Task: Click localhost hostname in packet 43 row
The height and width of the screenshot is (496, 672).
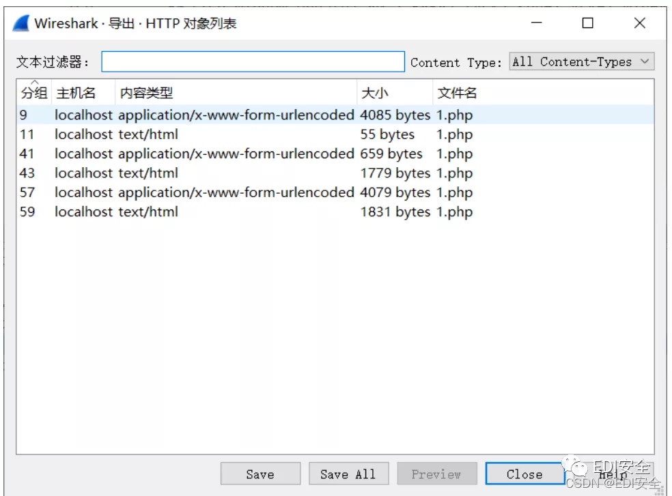Action: click(83, 173)
